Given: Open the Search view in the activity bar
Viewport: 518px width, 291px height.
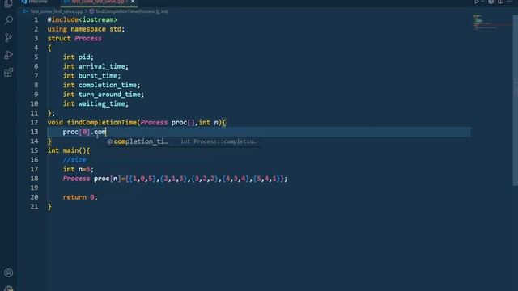Looking at the screenshot, I should (x=9, y=20).
